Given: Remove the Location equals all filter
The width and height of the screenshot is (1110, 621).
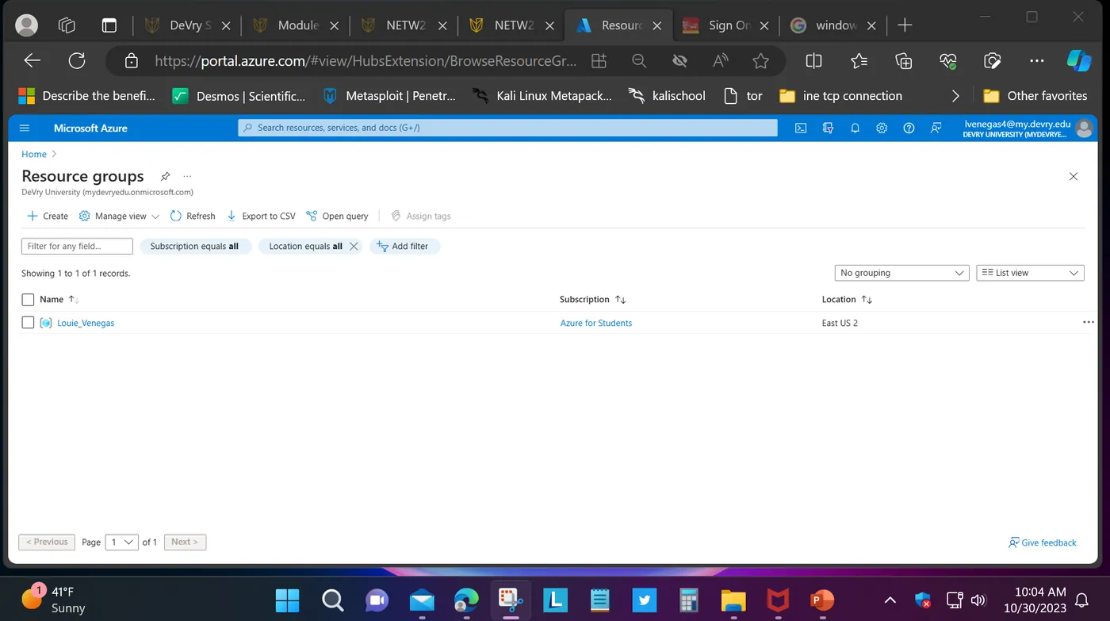Looking at the screenshot, I should (x=354, y=246).
